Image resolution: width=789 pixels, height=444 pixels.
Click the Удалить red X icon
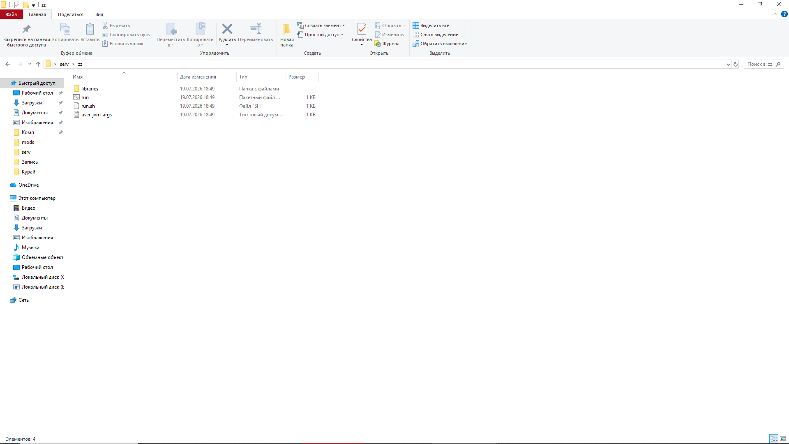tap(227, 29)
